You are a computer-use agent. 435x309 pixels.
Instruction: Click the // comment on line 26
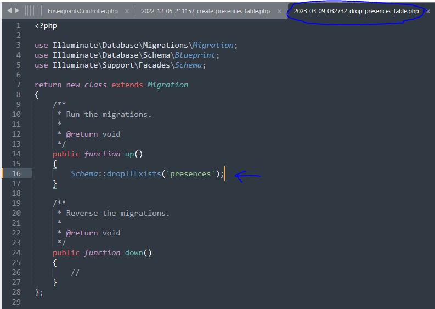[x=75, y=273]
